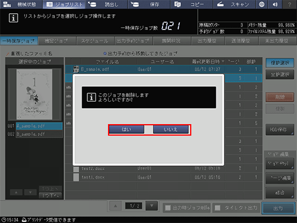
Task: Click the HDD保存 button
Action: click(280, 129)
